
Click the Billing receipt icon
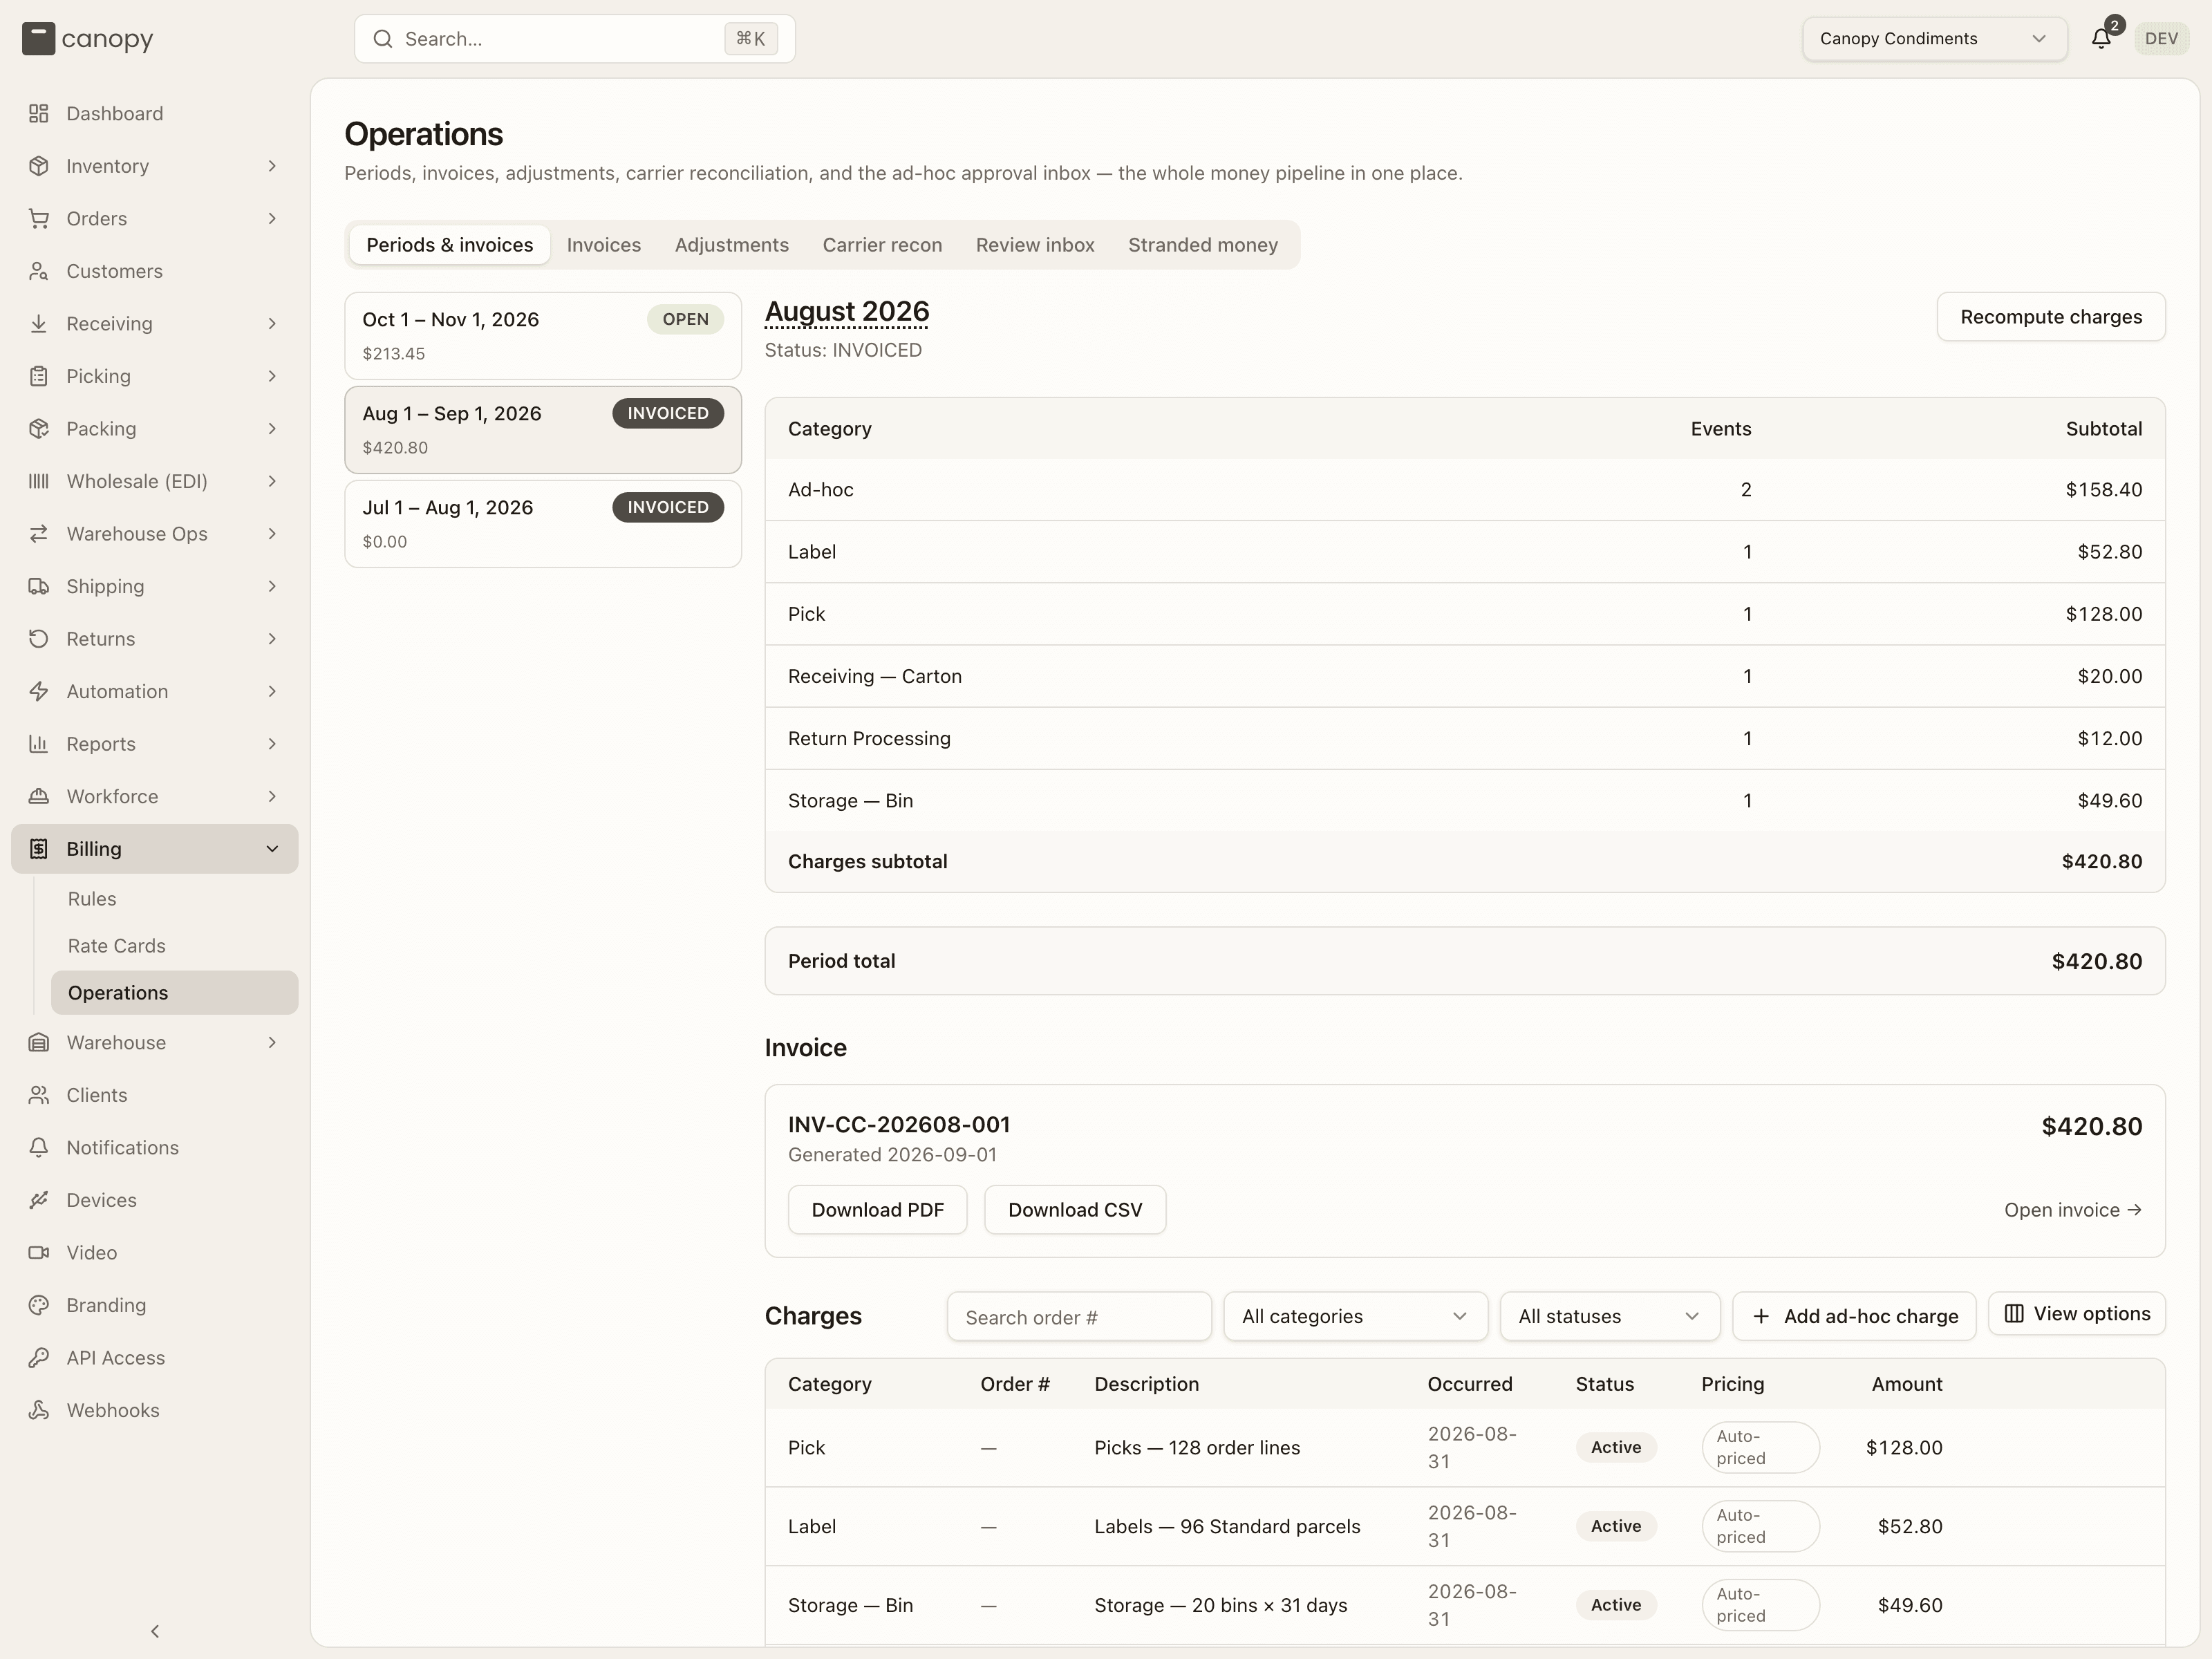coord(38,849)
